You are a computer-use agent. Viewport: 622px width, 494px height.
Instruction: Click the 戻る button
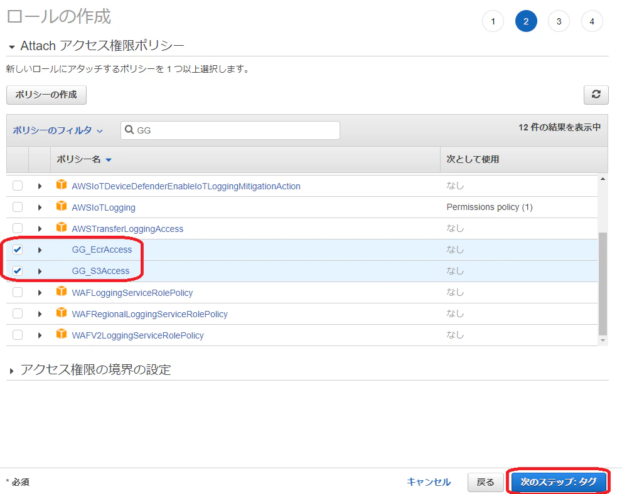click(x=485, y=482)
